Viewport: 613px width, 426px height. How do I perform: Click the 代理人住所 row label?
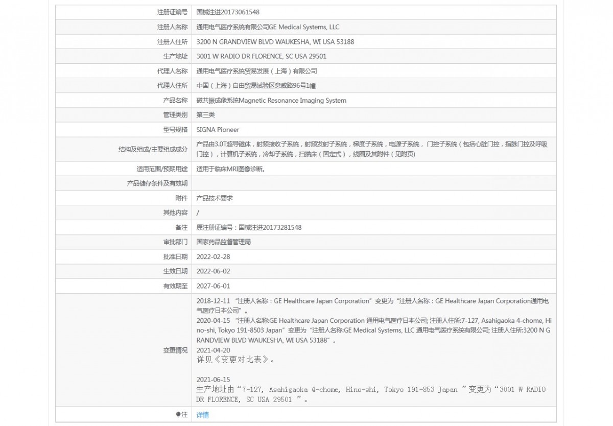[172, 86]
